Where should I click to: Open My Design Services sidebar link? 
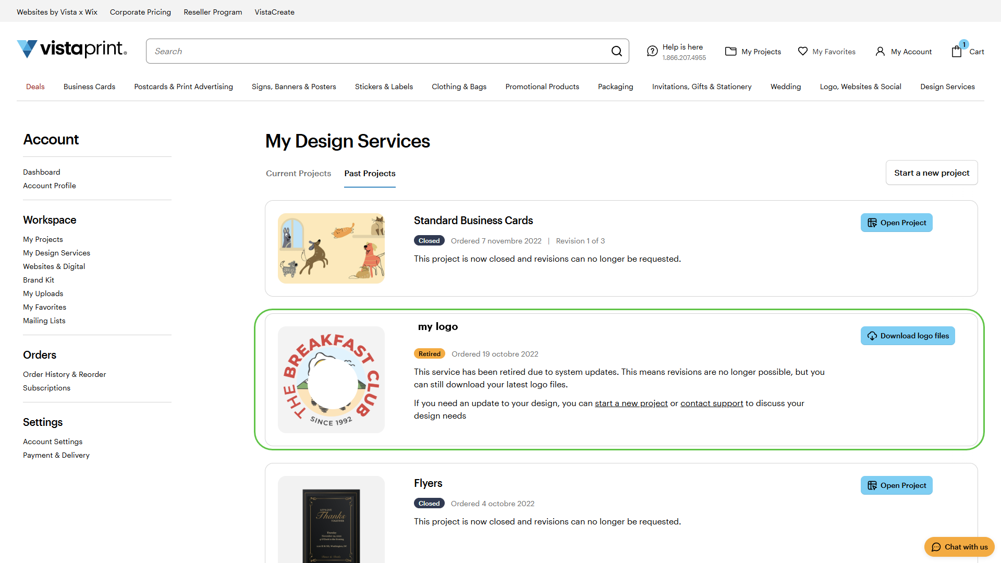point(56,253)
